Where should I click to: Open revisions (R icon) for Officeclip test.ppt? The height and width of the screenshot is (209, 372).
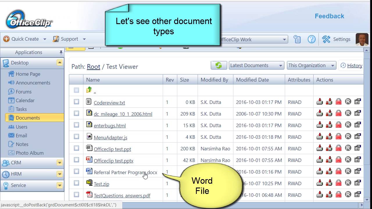coord(348,148)
